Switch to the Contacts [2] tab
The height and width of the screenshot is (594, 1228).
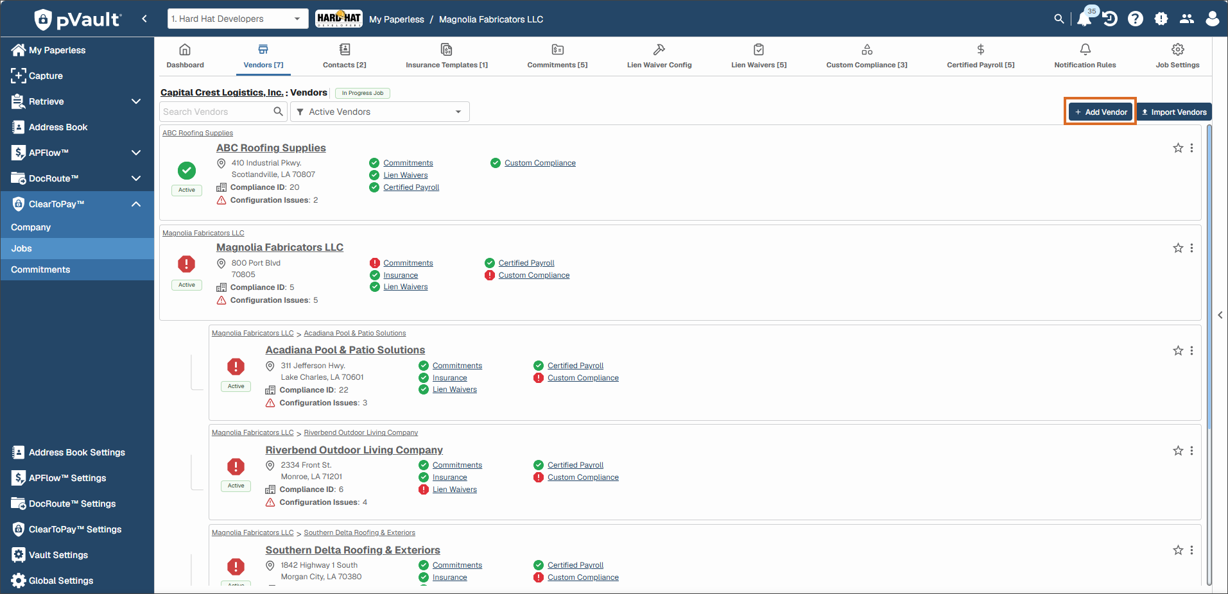345,56
